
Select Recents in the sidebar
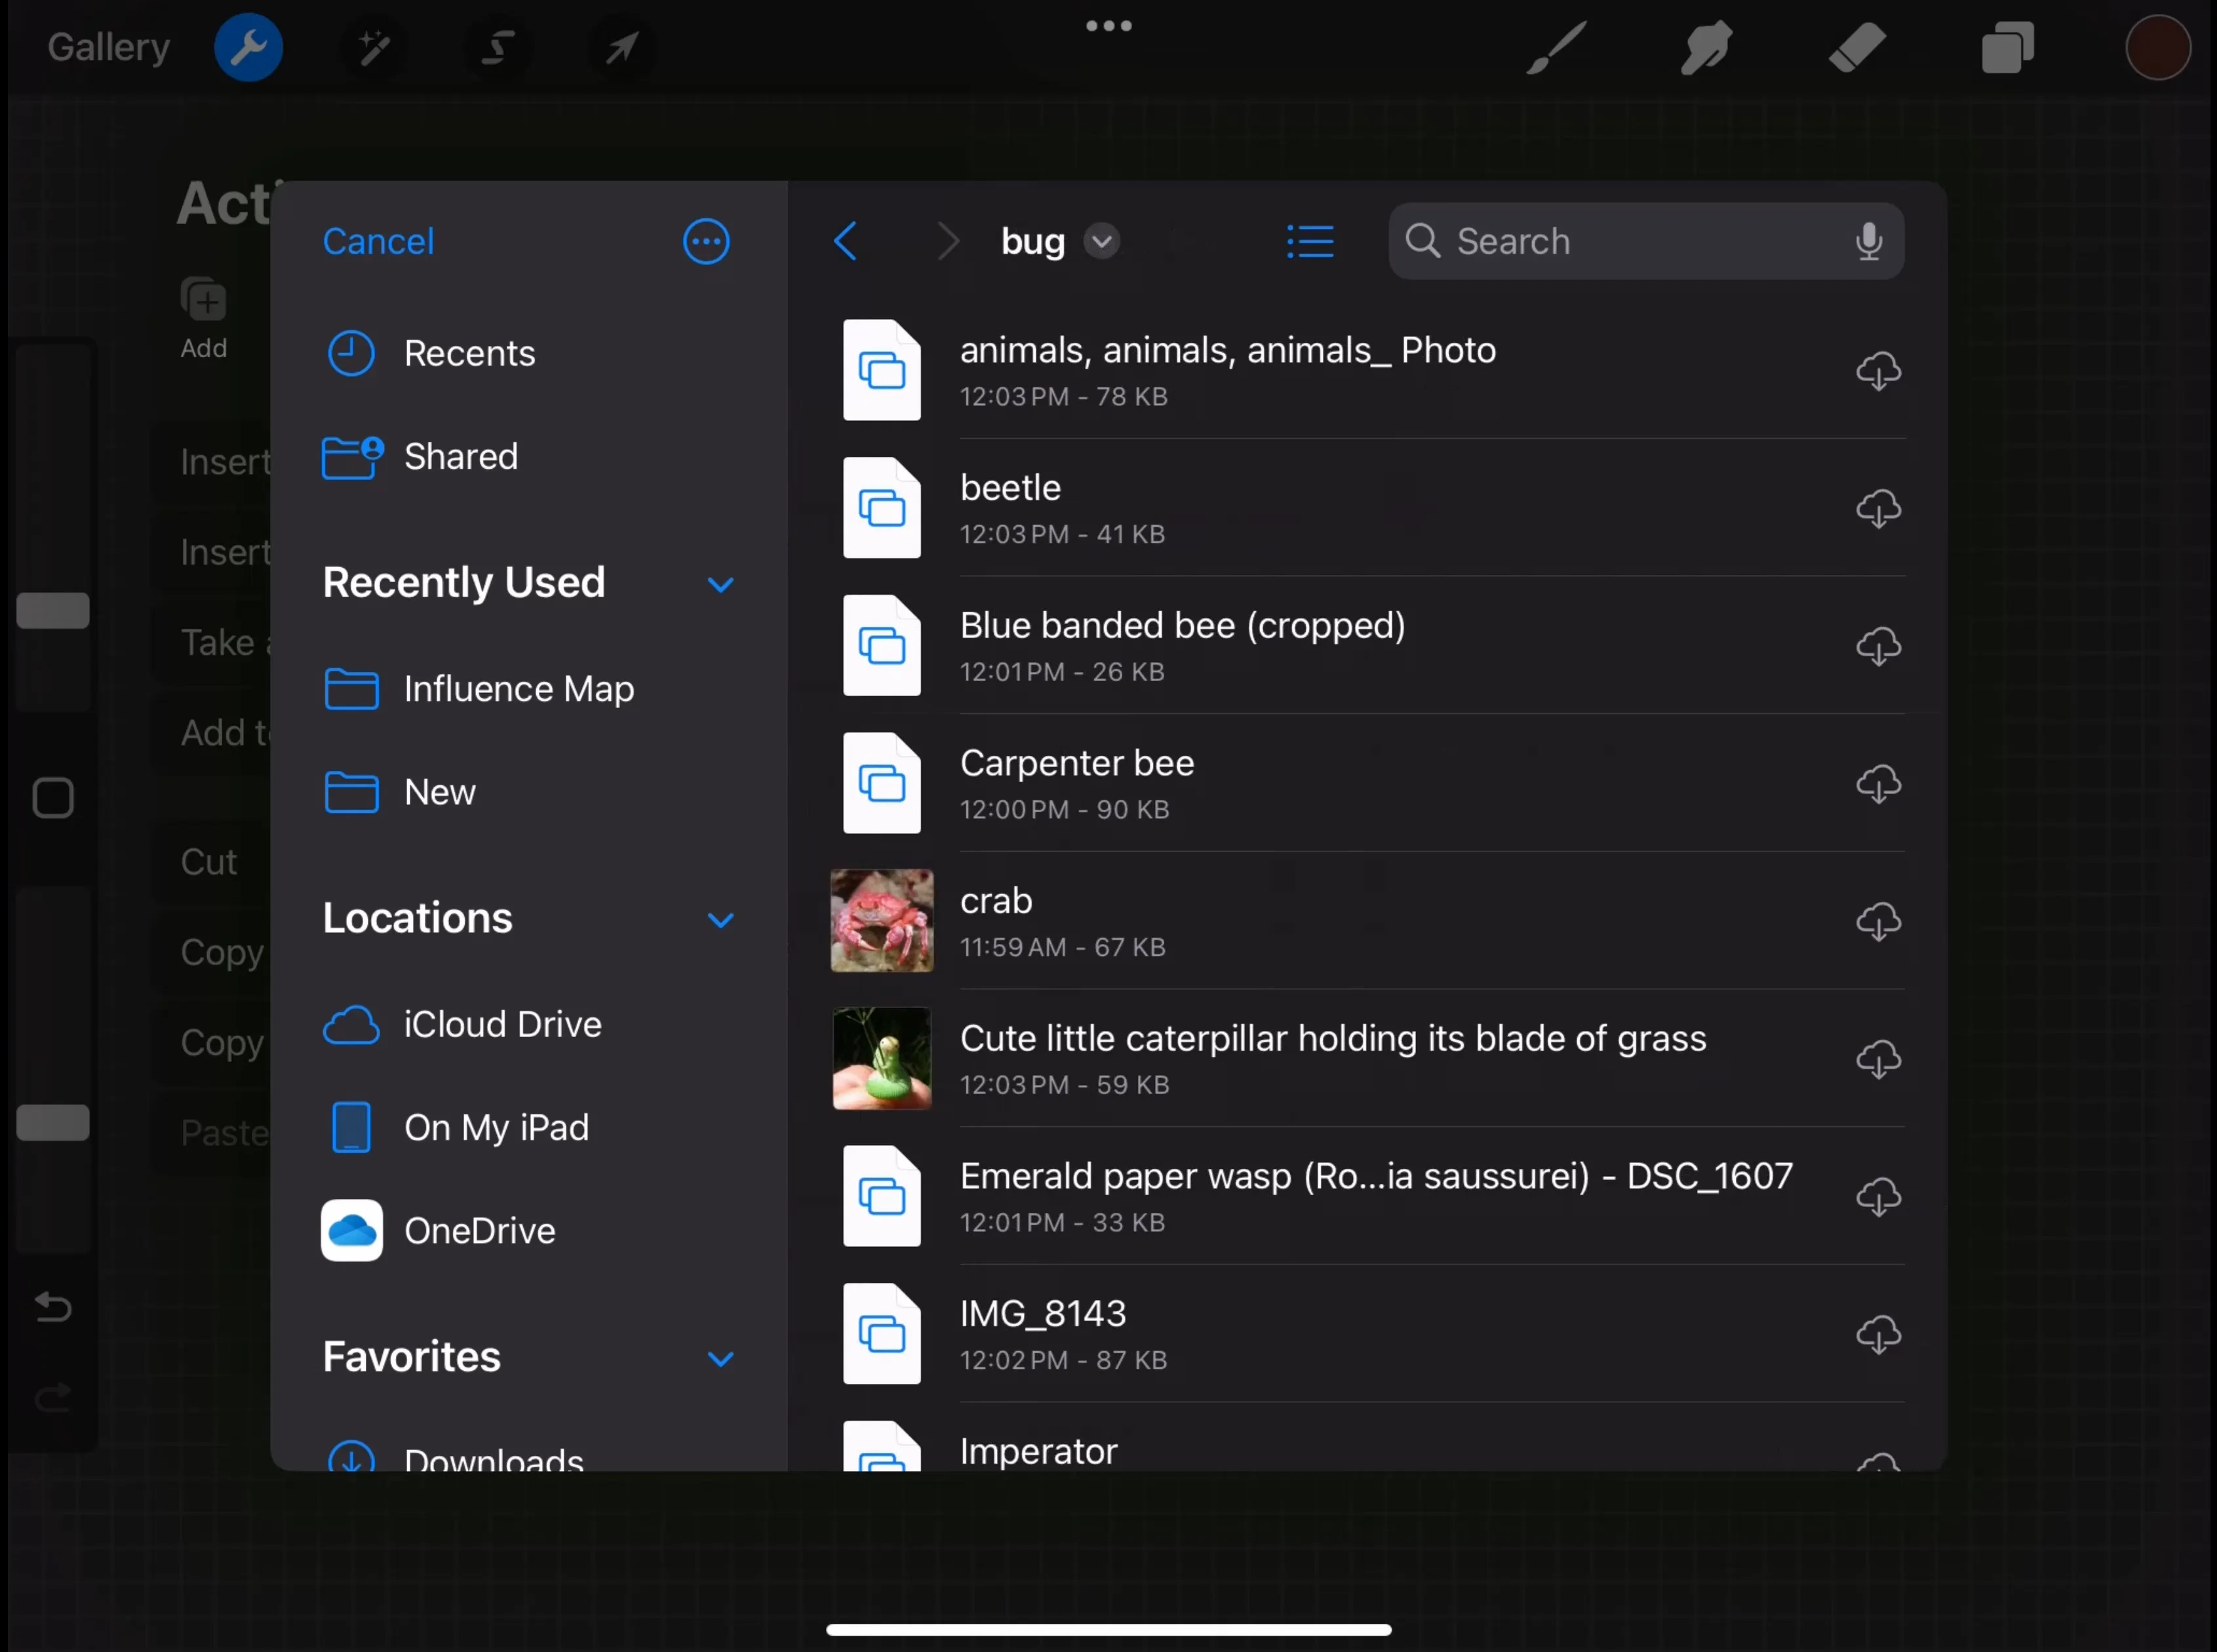[x=468, y=353]
